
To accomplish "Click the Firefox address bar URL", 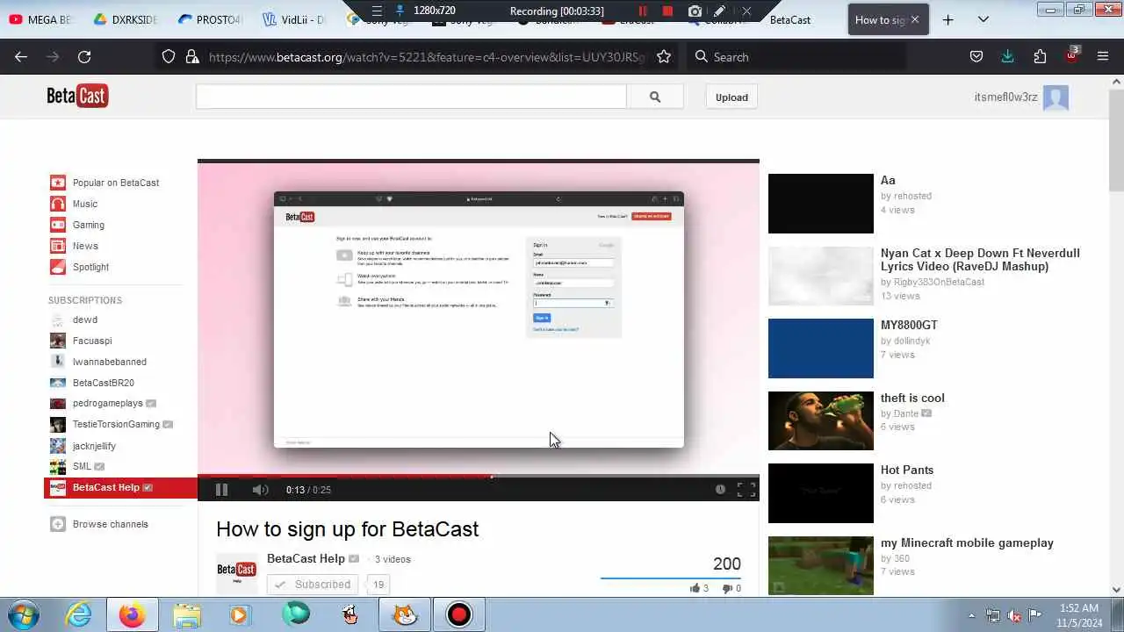I will pyautogui.click(x=427, y=57).
